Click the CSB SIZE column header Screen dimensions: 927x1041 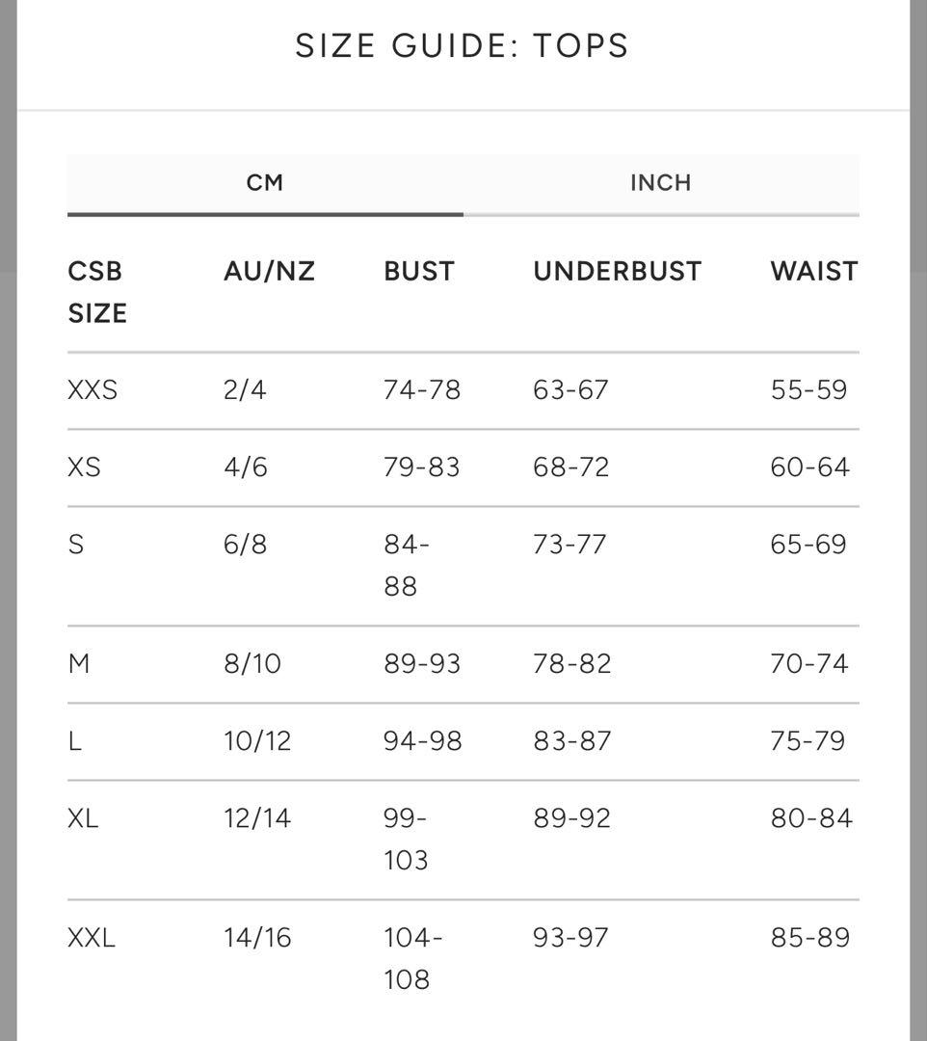coord(97,292)
